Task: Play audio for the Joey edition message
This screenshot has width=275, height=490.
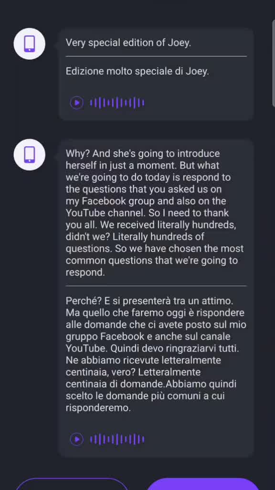Action: click(x=77, y=102)
